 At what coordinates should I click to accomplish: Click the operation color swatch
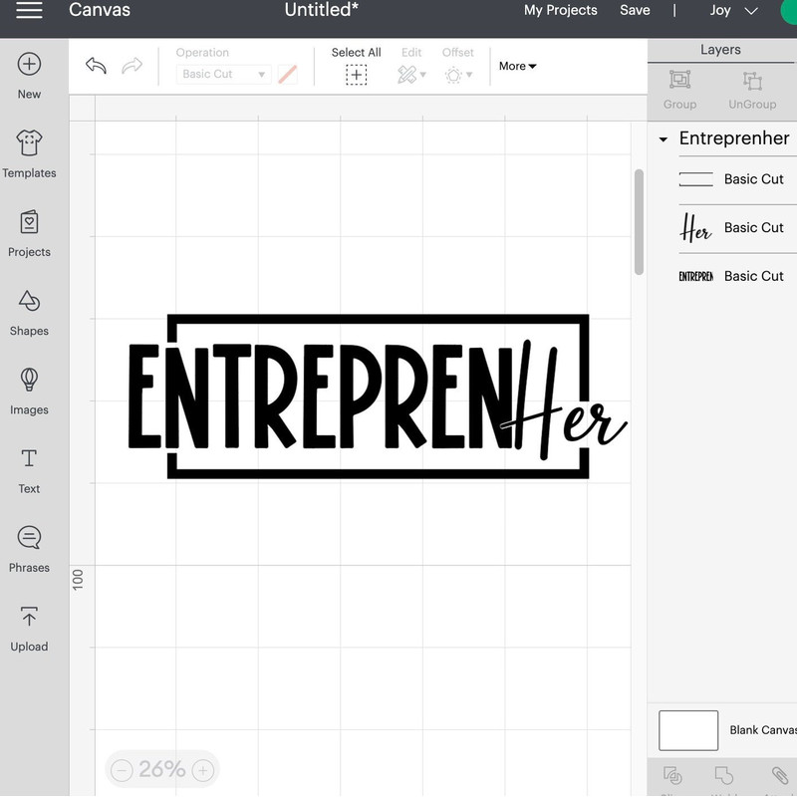point(287,74)
